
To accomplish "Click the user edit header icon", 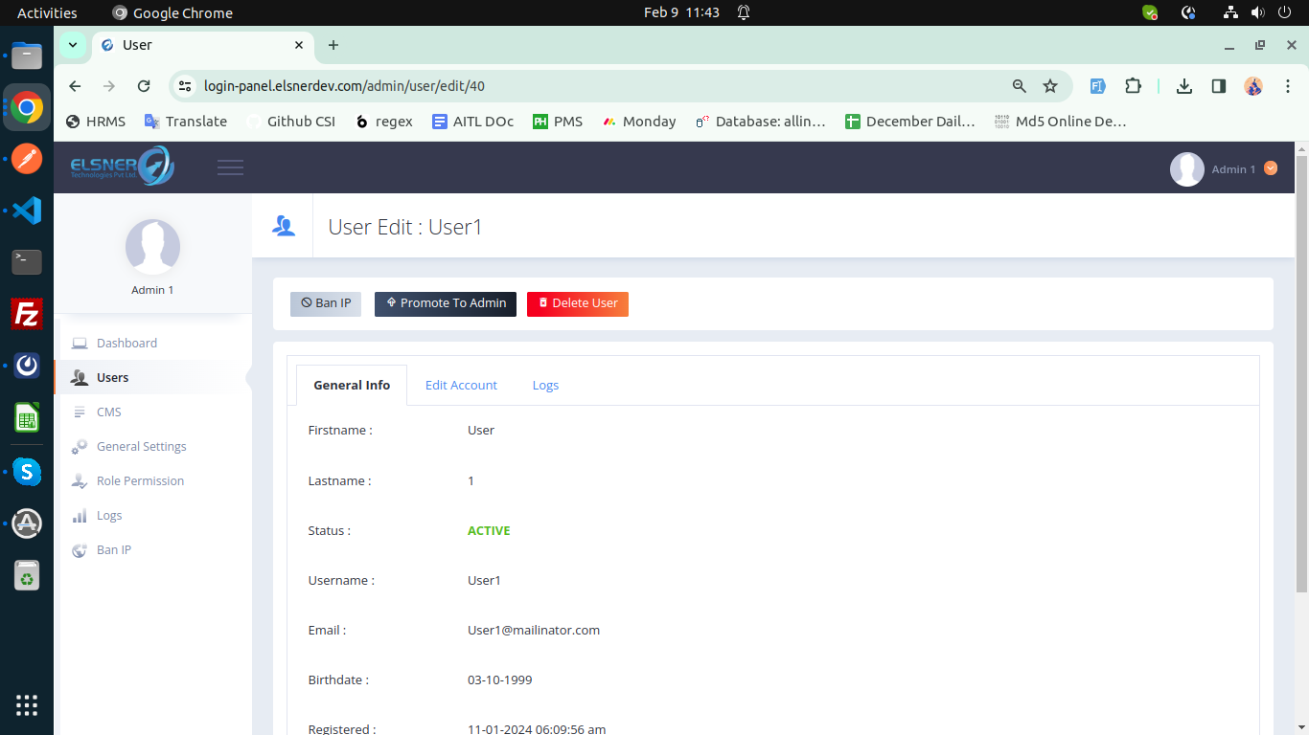I will (x=282, y=225).
